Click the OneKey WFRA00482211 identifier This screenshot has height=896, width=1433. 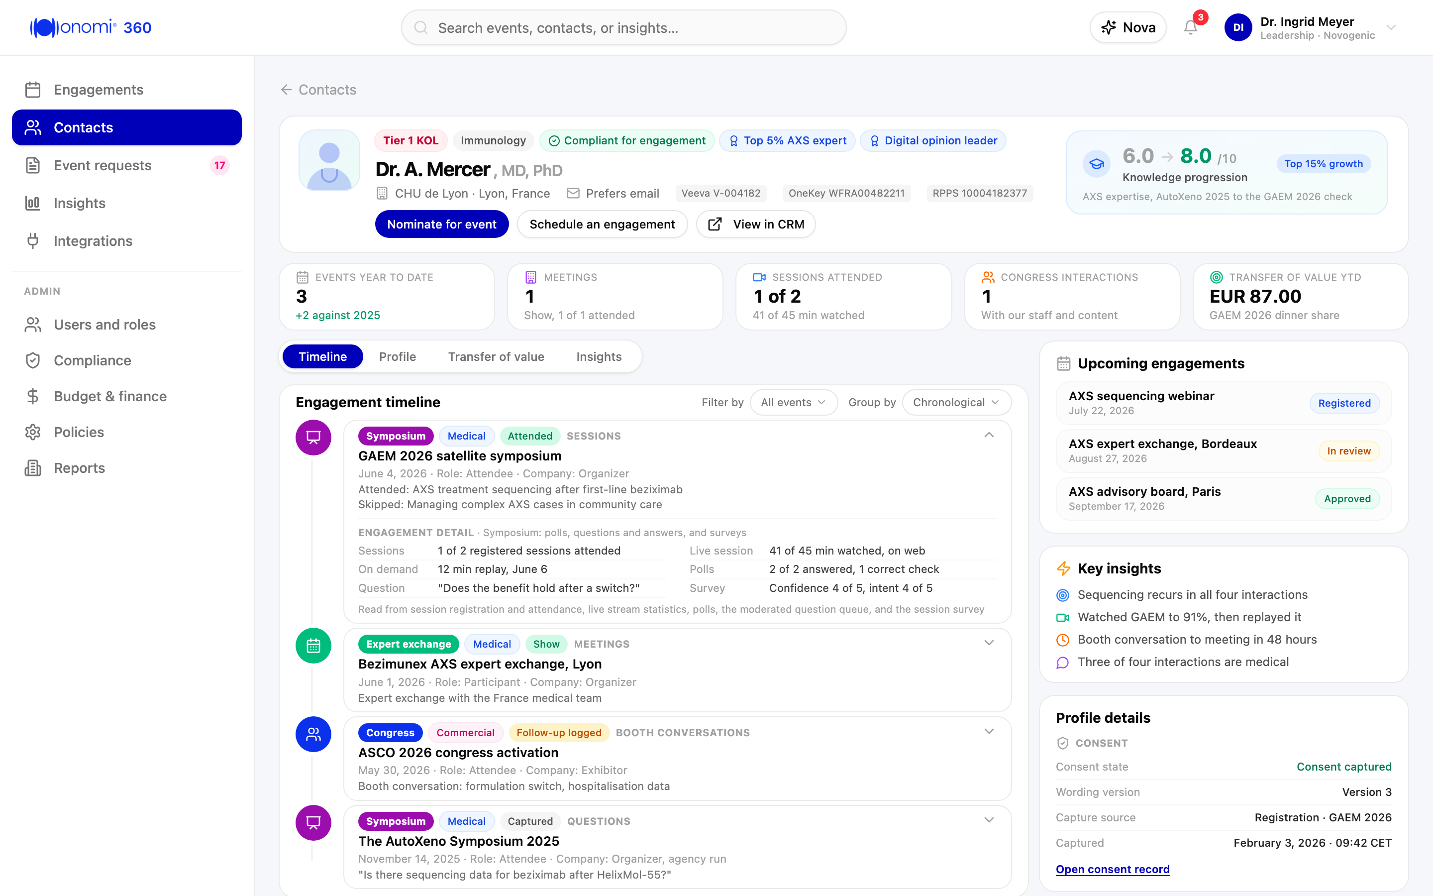click(847, 193)
